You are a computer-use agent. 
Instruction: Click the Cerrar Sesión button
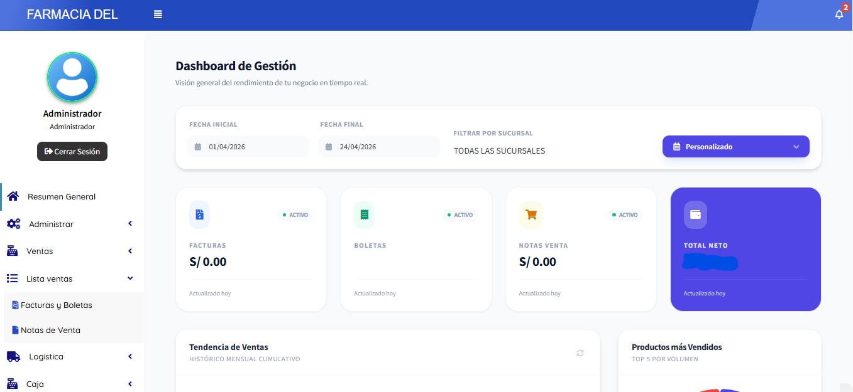point(72,151)
